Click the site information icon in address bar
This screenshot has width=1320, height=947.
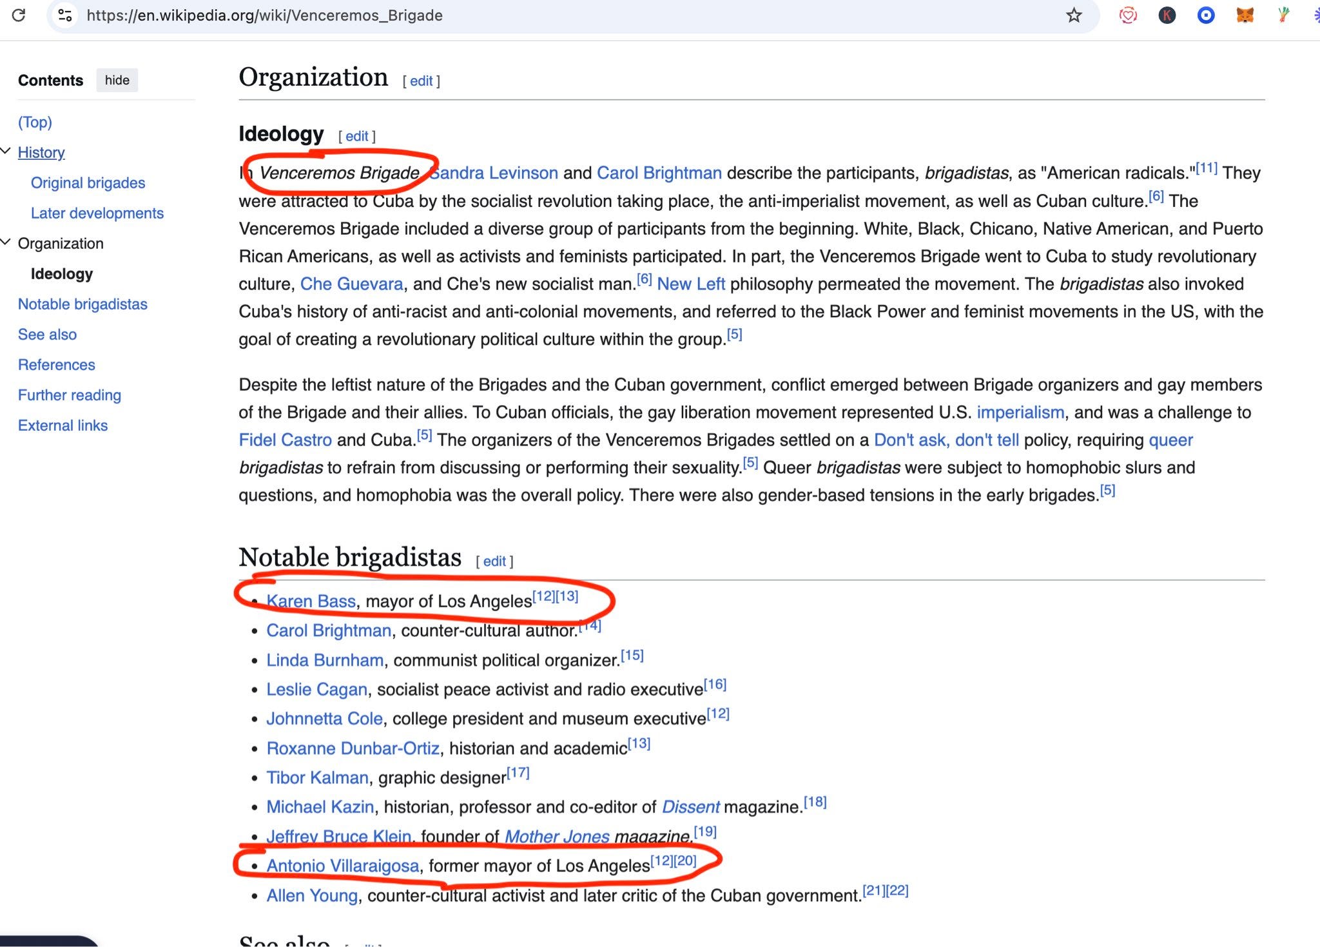point(64,15)
